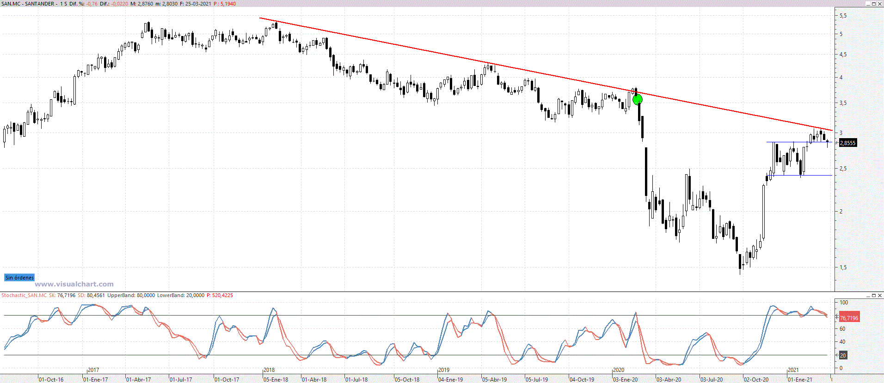Viewport: 884px width, 383px height.
Task: Minimize the SAN.MC price chart window
Action: coord(868,4)
